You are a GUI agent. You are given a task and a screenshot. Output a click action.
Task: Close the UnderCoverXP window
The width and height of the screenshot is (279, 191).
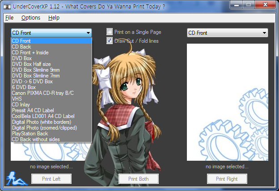(x=265, y=5)
